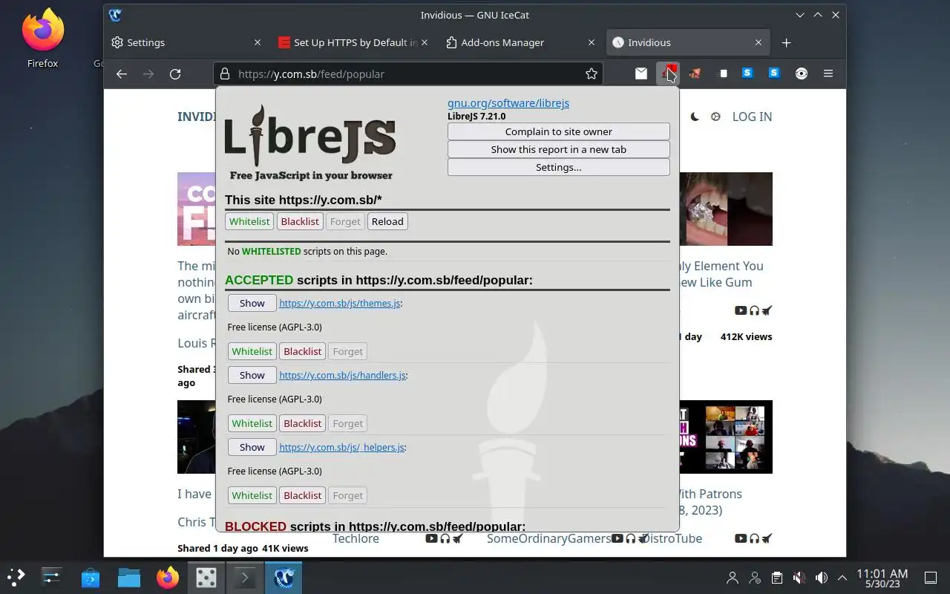Toggle Invidious dark mode moon icon
Screen dimensions: 950x594
click(695, 117)
